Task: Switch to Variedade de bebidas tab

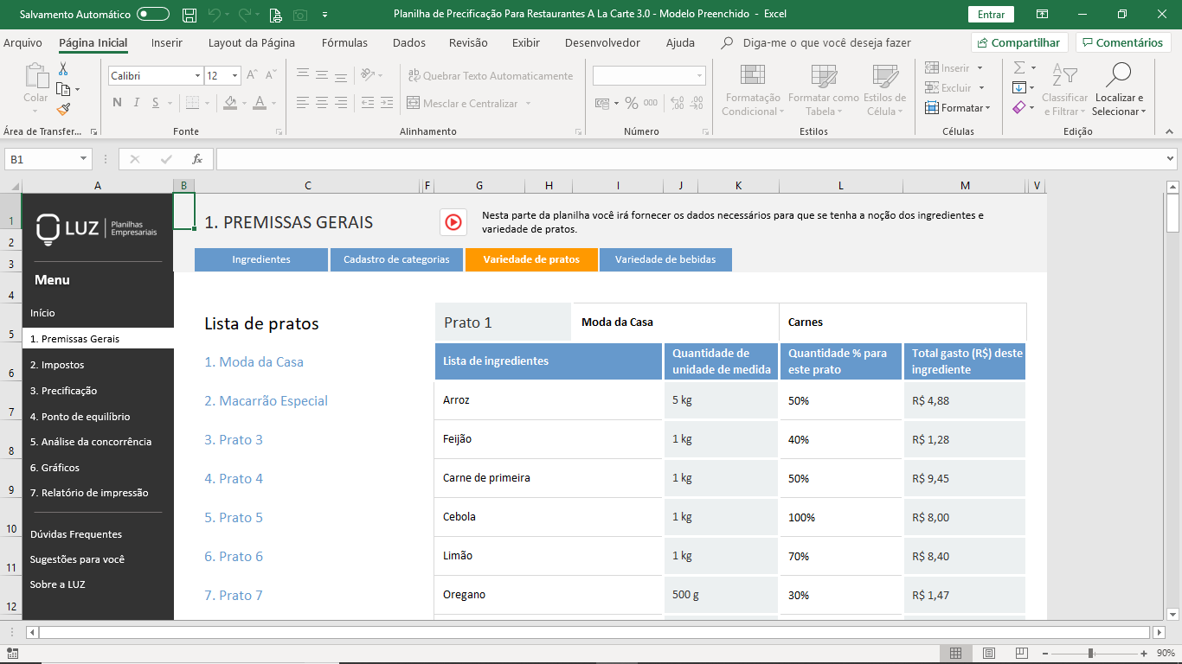Action: [x=665, y=259]
